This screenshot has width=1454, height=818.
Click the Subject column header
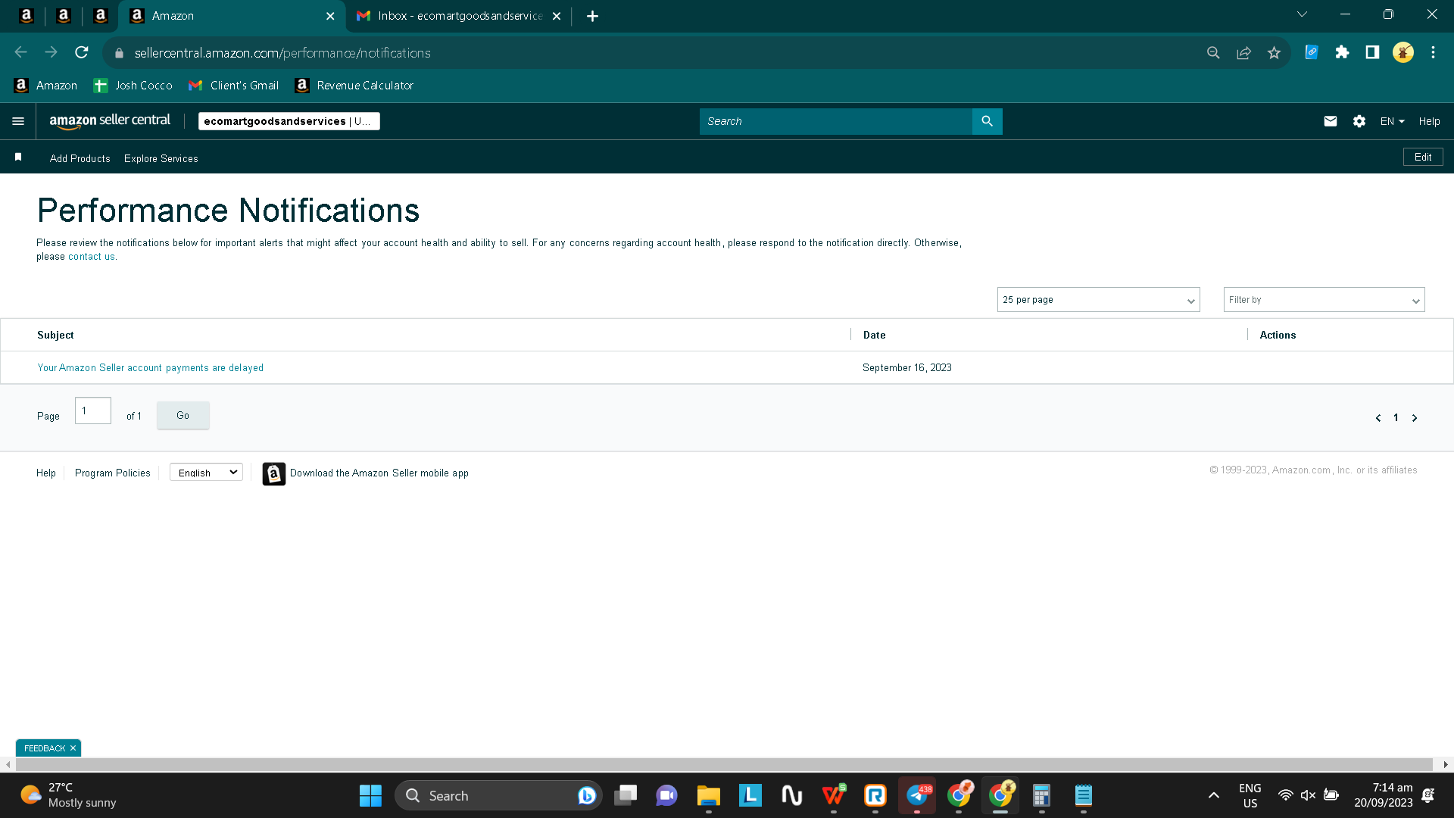[55, 335]
